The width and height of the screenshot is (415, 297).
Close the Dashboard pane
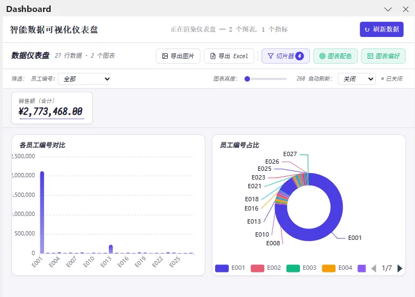406,9
